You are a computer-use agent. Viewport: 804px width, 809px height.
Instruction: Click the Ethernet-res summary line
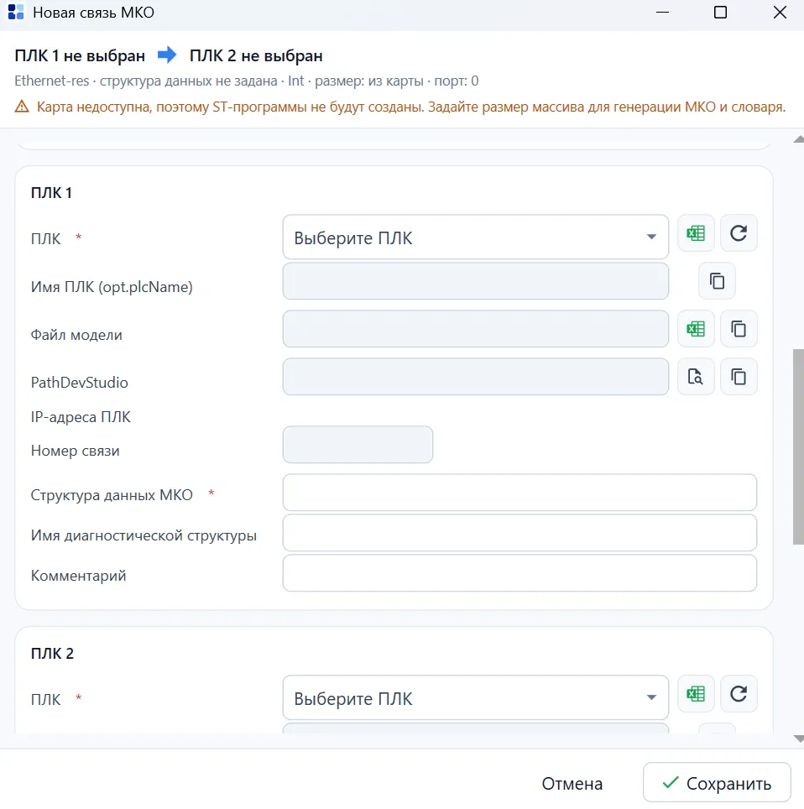[x=246, y=81]
